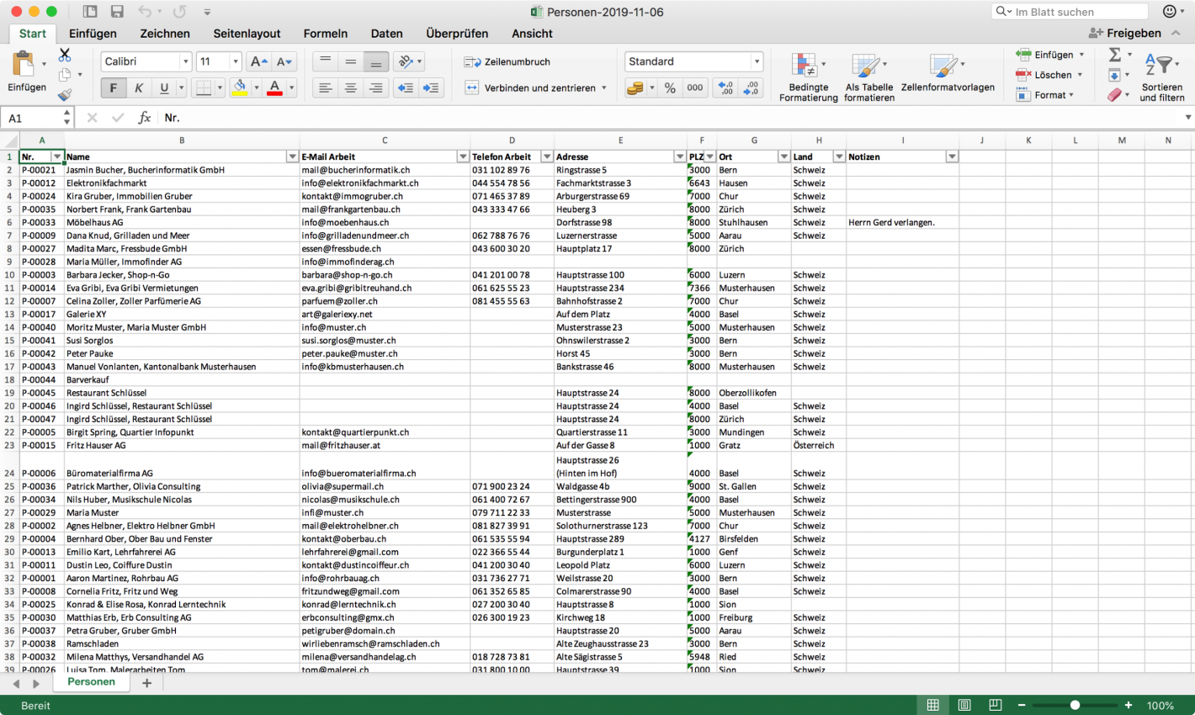
Task: Click the percent format icon
Action: (670, 87)
